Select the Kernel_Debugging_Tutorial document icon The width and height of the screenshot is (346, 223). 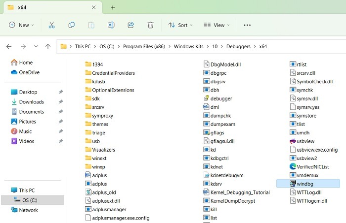tap(206, 192)
